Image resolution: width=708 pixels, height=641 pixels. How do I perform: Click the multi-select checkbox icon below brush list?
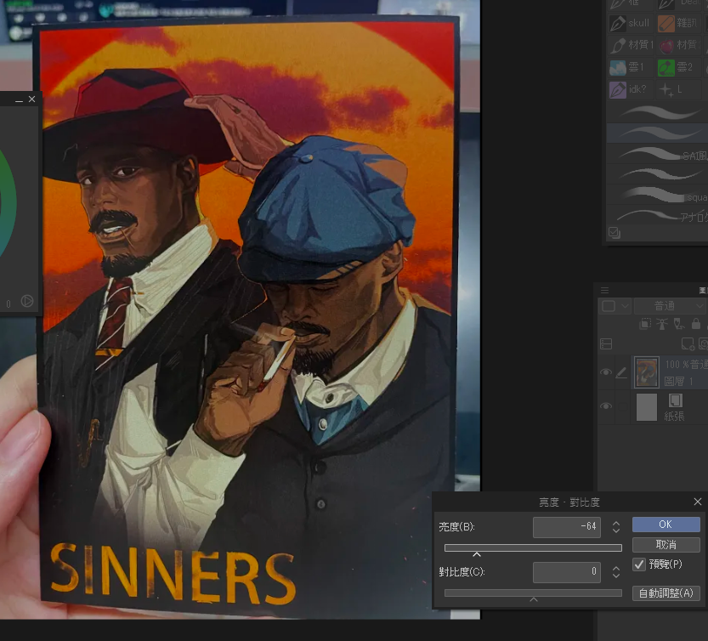pyautogui.click(x=614, y=233)
